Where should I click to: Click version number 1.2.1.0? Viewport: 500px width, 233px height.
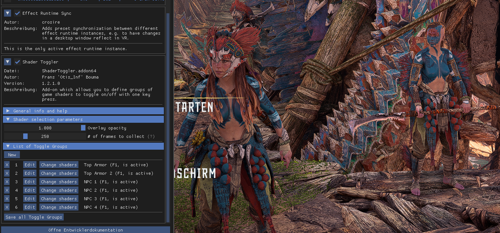coord(51,83)
